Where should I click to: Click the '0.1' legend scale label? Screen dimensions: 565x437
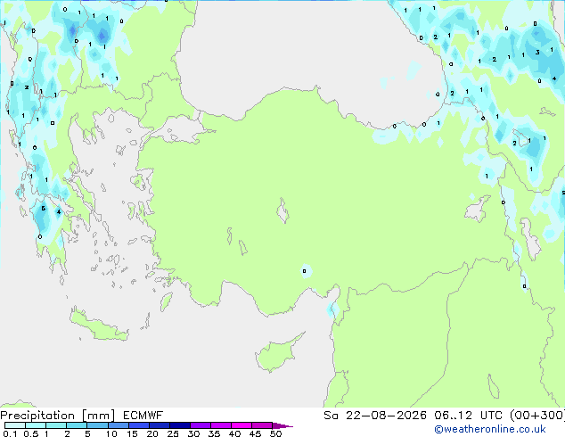(10, 433)
